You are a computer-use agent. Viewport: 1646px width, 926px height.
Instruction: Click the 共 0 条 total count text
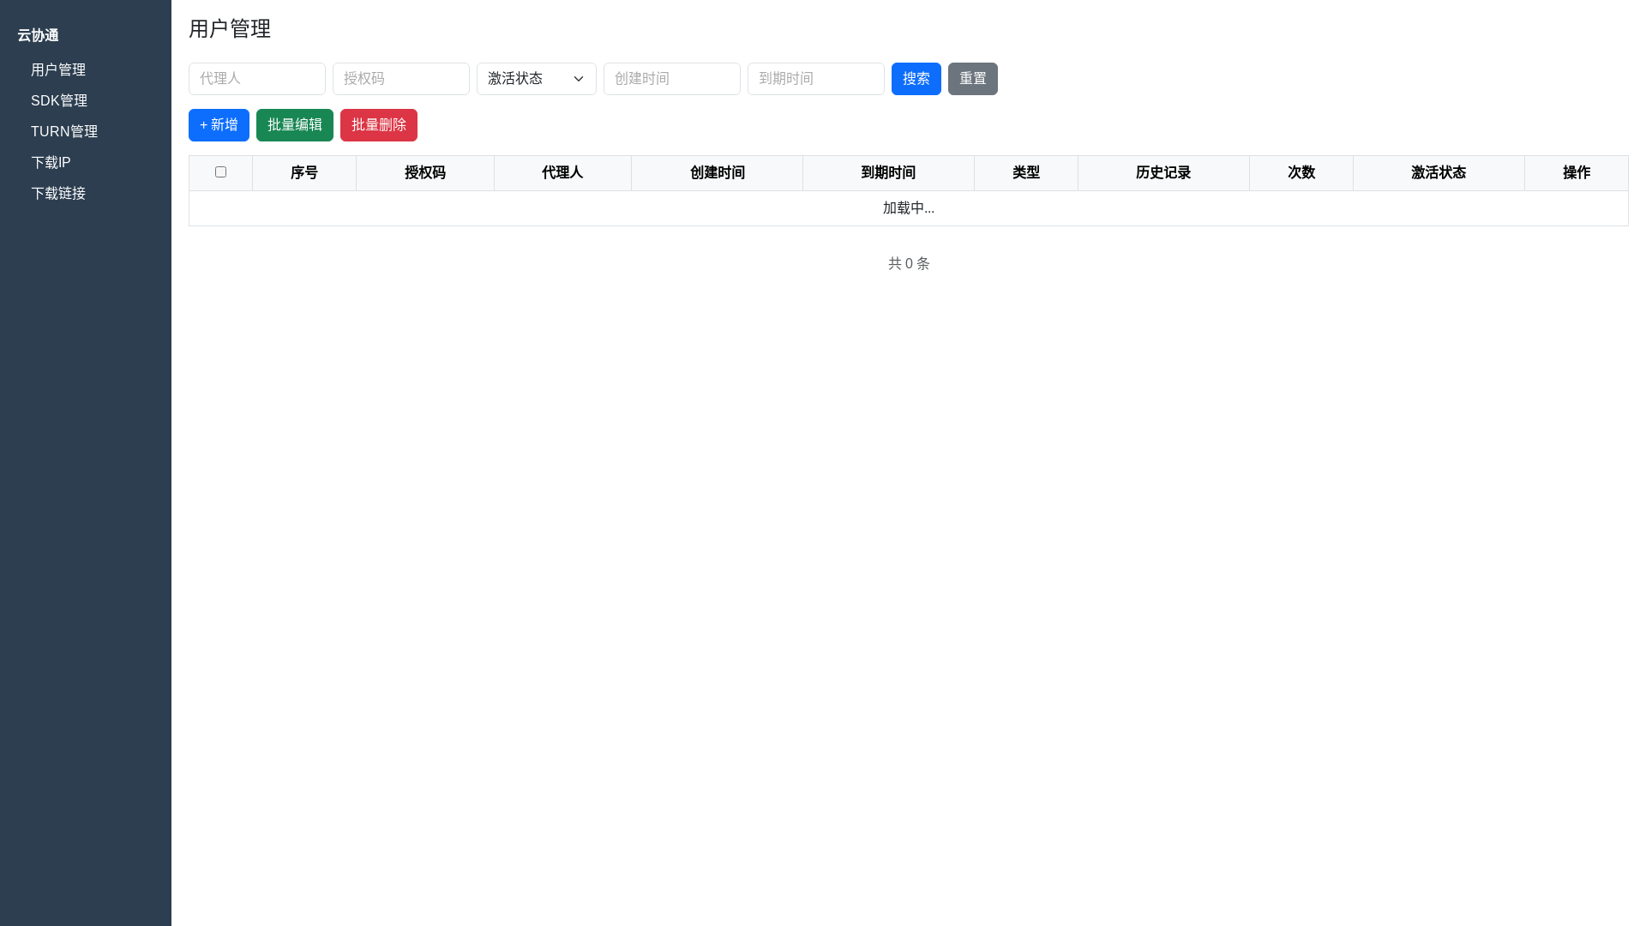click(909, 264)
